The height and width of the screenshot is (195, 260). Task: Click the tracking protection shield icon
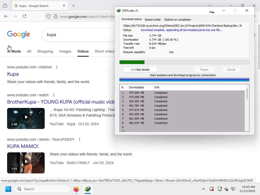pos(48,17)
